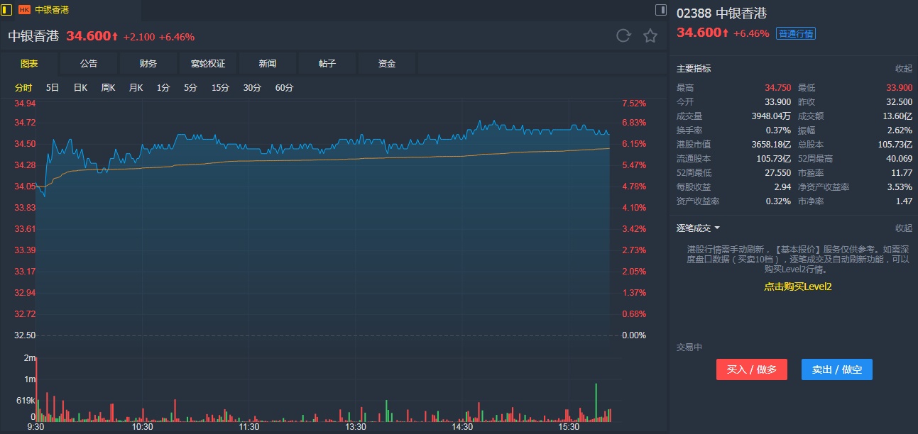
Task: Switch chart to 5日 view
Action: pyautogui.click(x=53, y=88)
